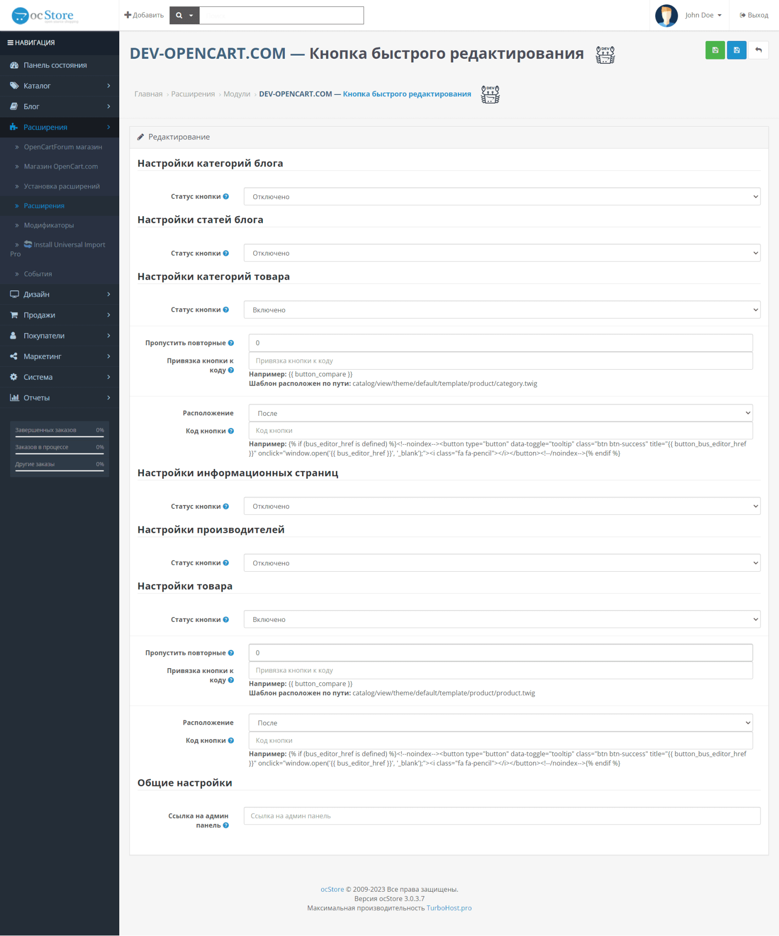Click the user icon next to Покупатели

coord(14,336)
